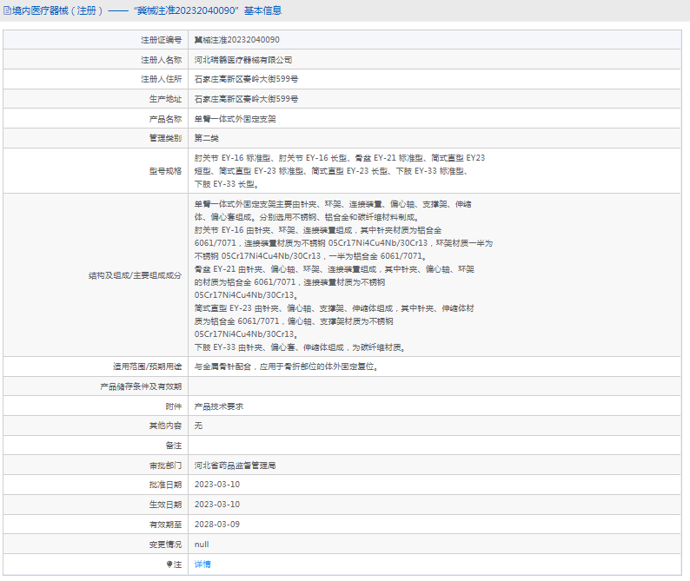Click the 注册人住所 address value
690x581 pixels.
click(246, 79)
